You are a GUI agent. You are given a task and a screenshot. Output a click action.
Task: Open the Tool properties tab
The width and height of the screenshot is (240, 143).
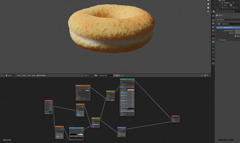pyautogui.click(x=213, y=16)
